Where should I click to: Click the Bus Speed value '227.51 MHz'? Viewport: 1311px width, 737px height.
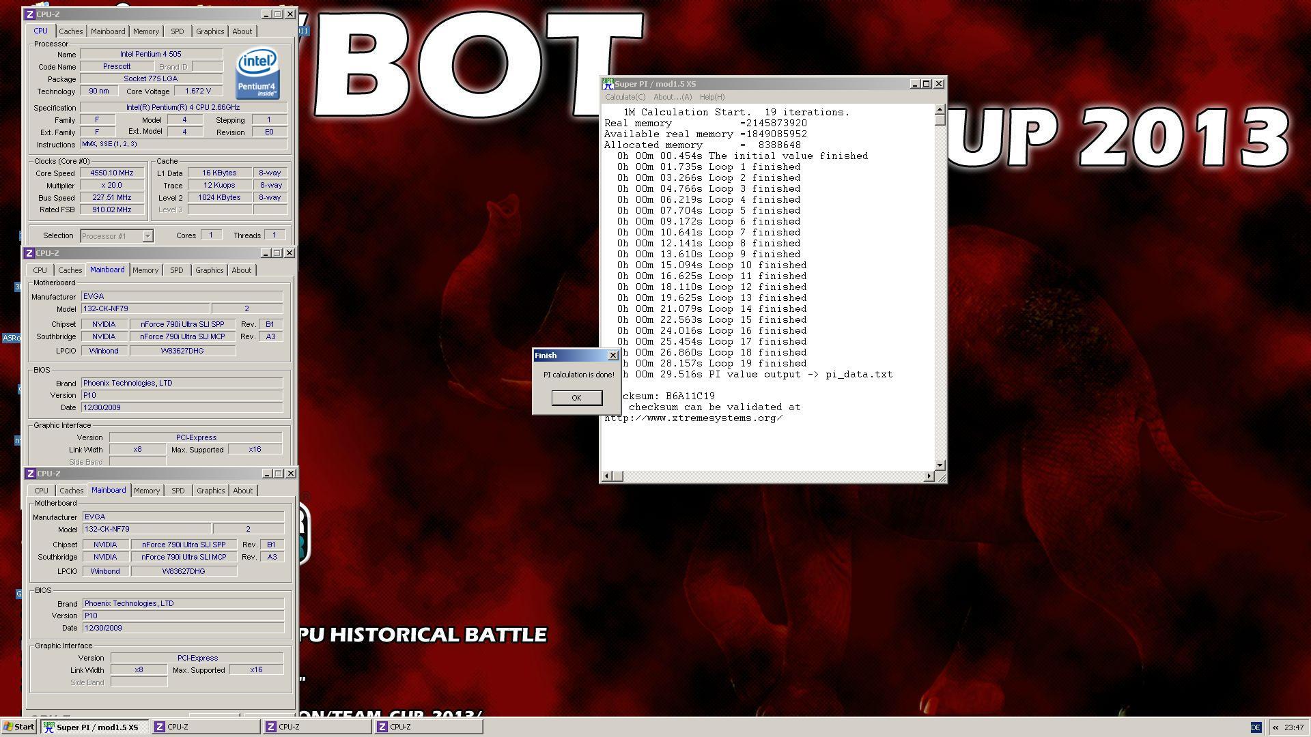[112, 198]
